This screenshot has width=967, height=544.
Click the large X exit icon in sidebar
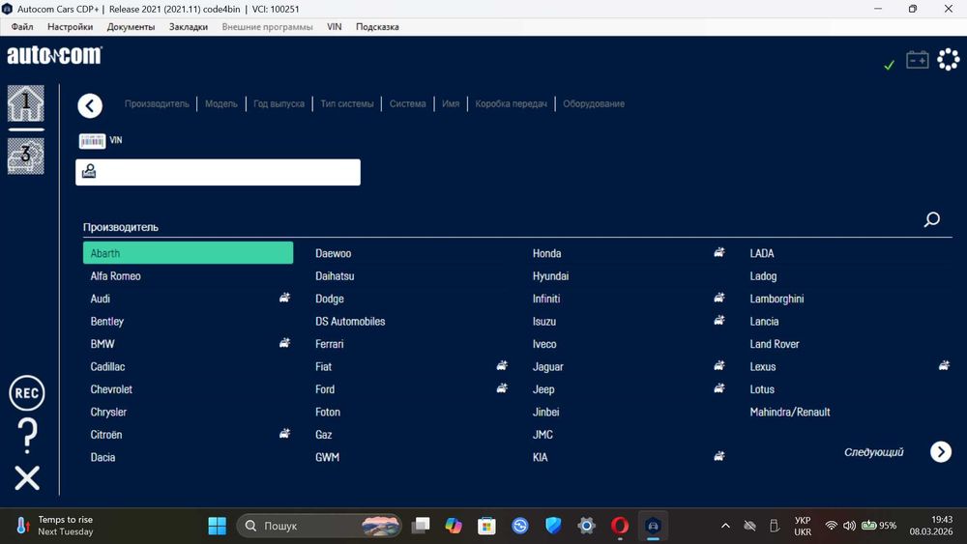point(27,478)
